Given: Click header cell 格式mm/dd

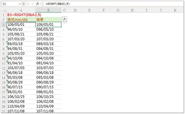Looking at the screenshot, I should [x=21, y=19].
